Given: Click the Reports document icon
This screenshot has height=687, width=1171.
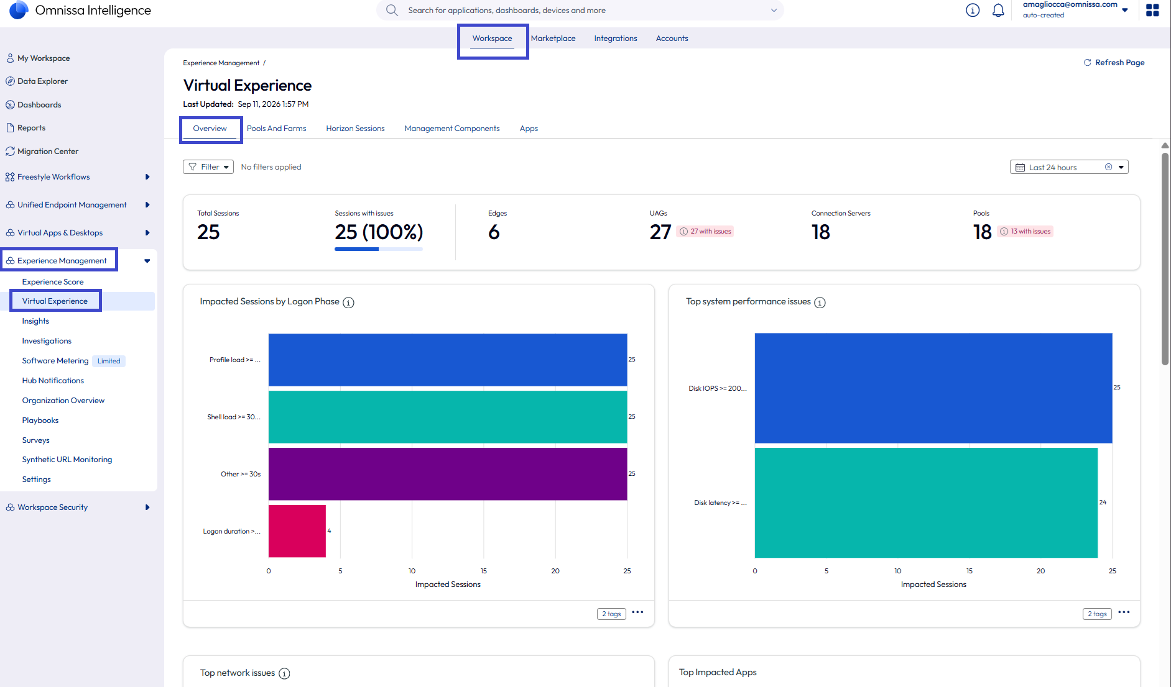Looking at the screenshot, I should click(10, 128).
